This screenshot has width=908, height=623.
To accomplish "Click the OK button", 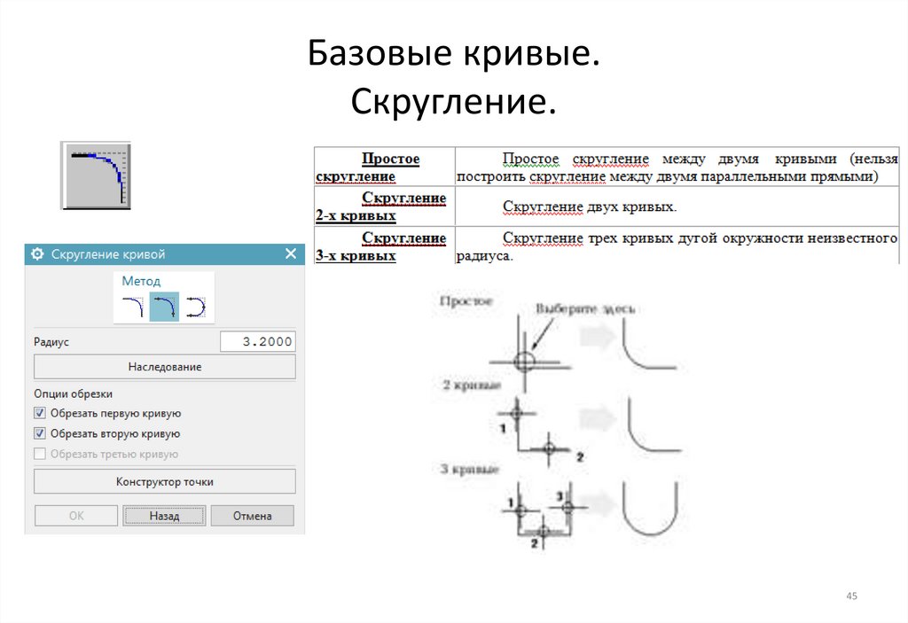I will pyautogui.click(x=76, y=516).
